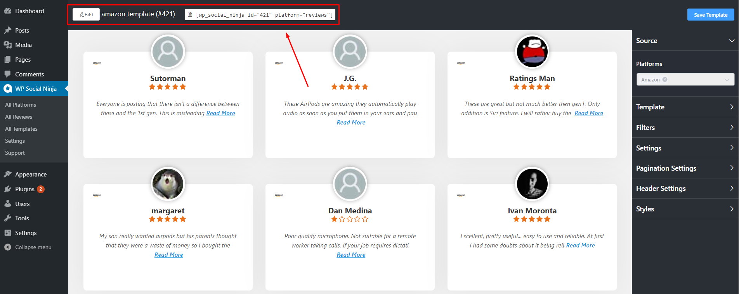Image resolution: width=739 pixels, height=294 pixels.
Task: Click the Settings sliders icon at bottom
Action: [x=7, y=233]
